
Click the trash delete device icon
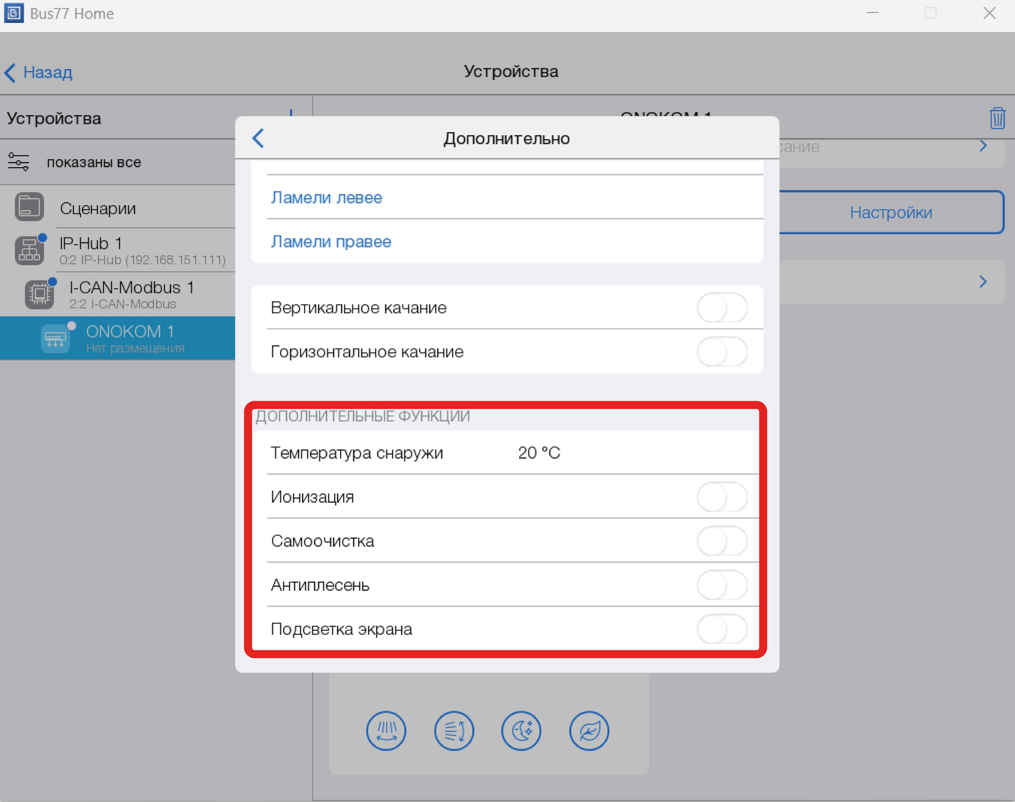tap(997, 118)
